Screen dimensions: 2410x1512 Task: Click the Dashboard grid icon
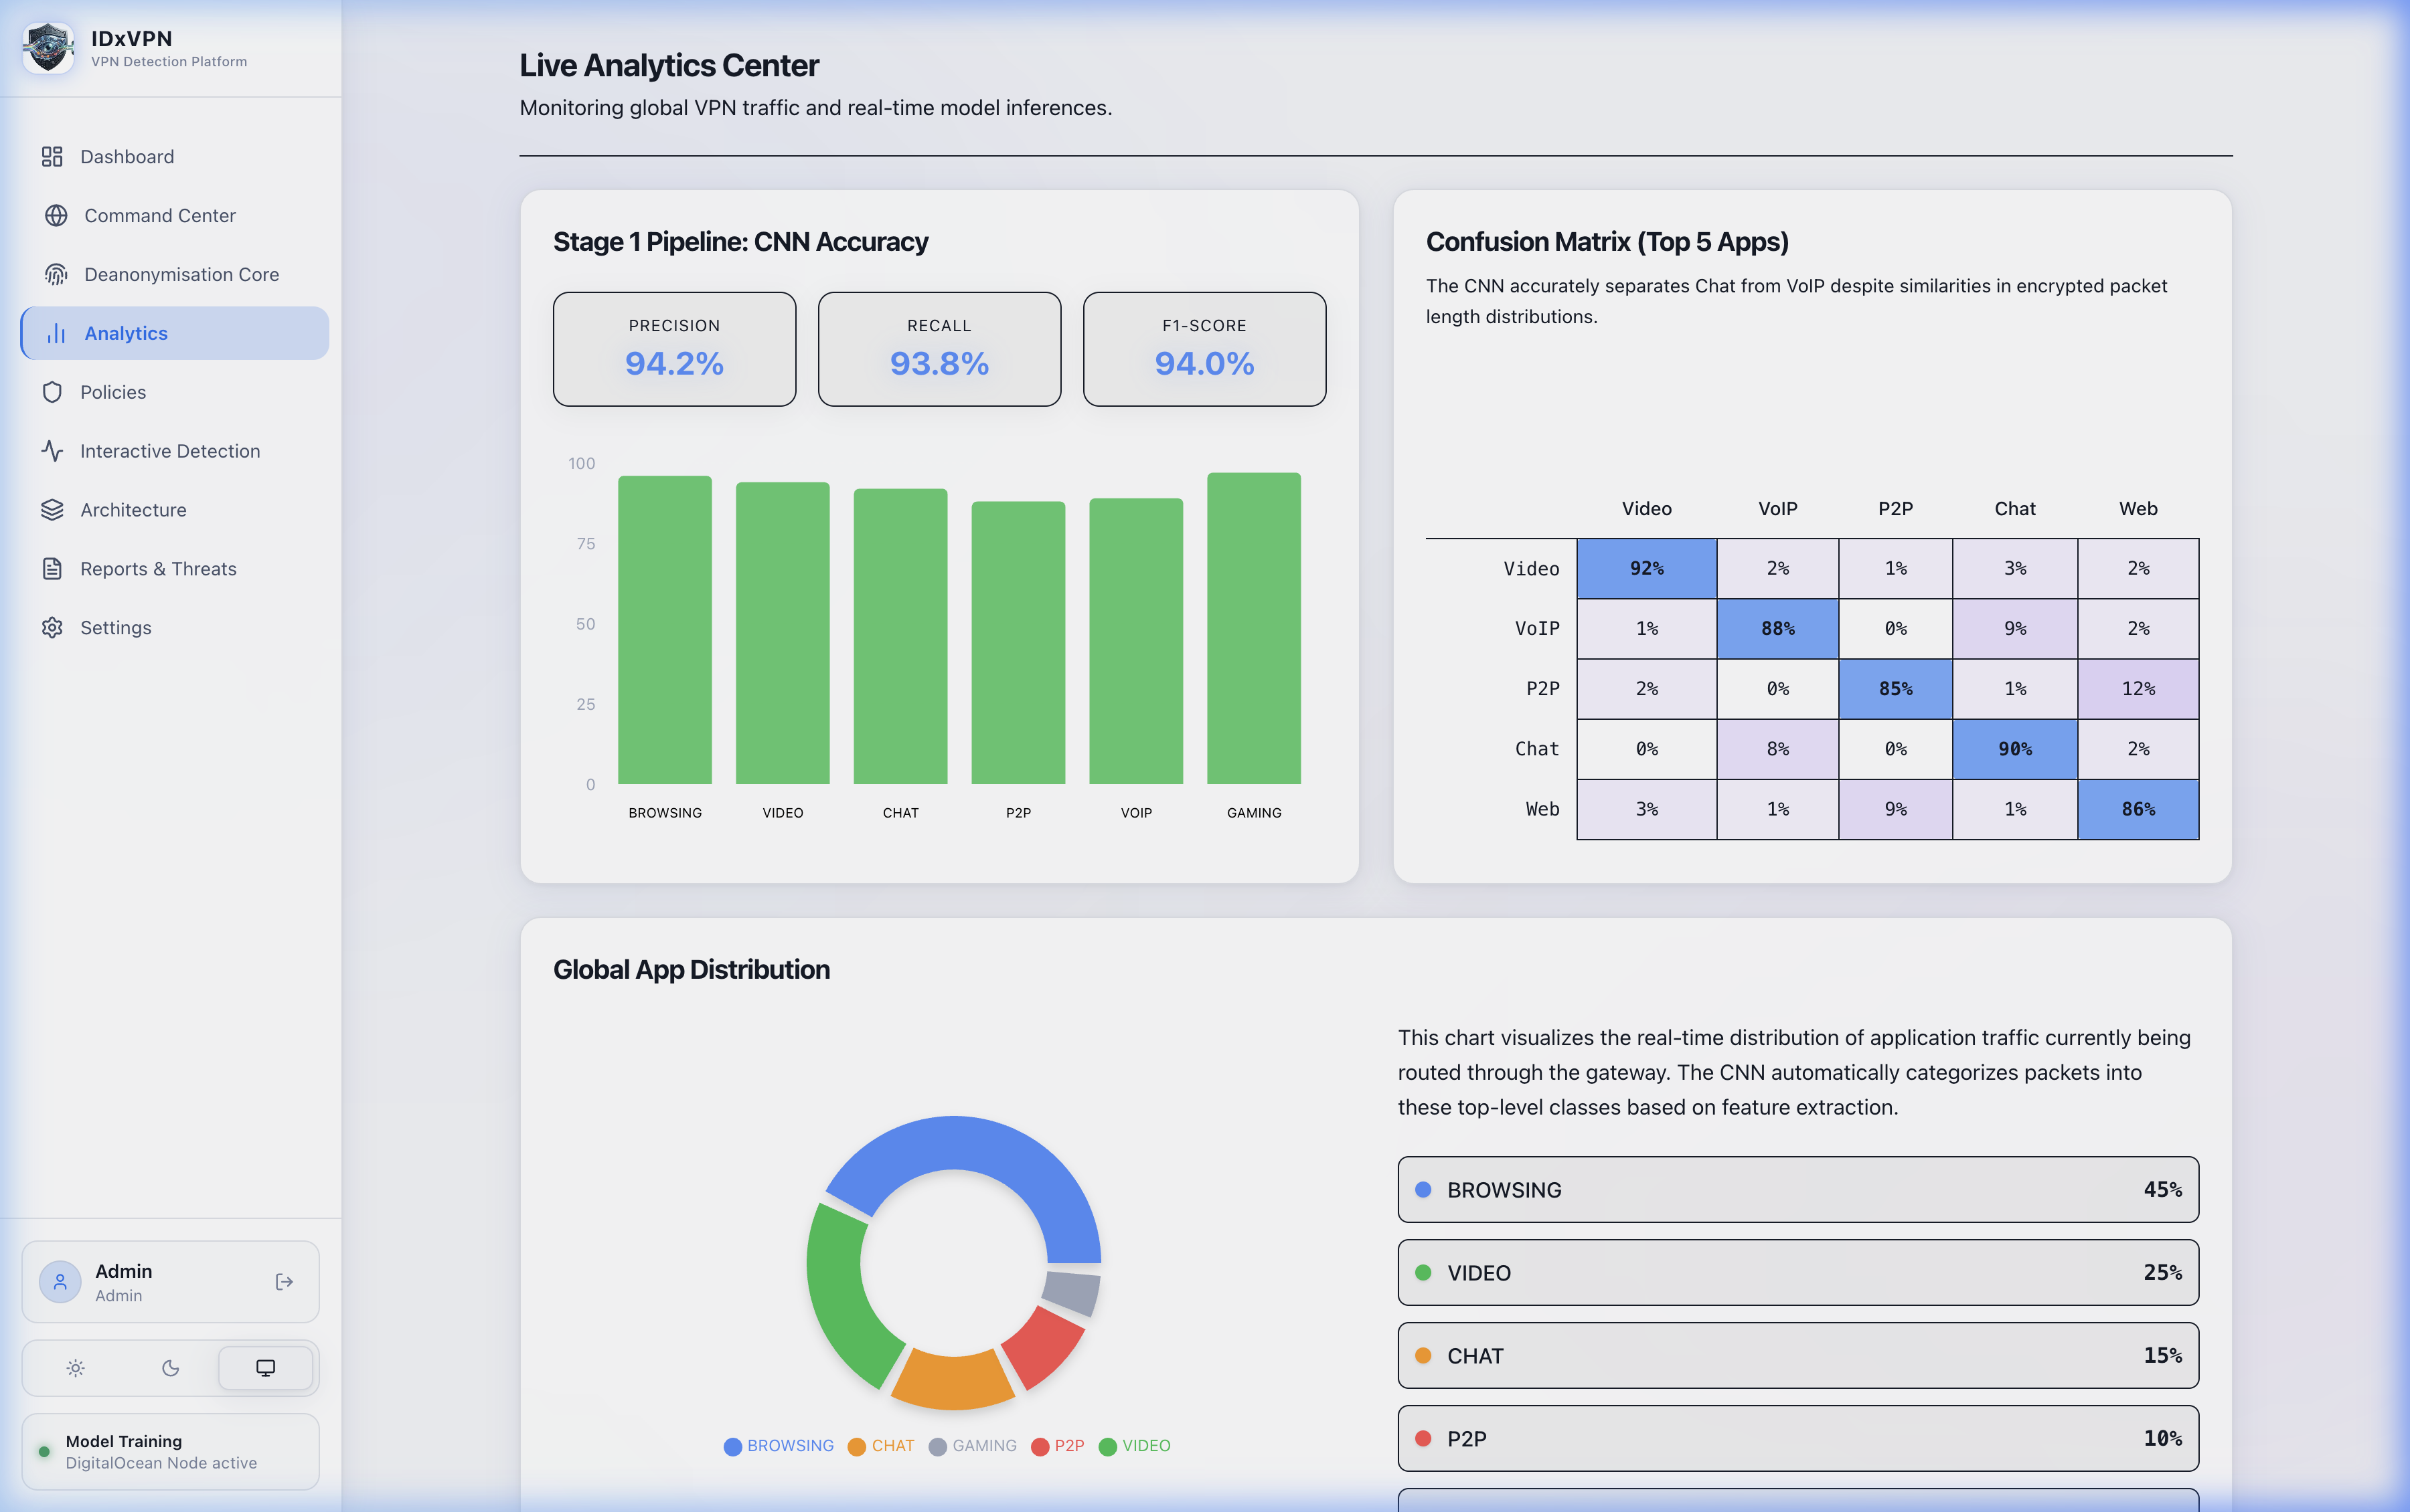(x=52, y=157)
